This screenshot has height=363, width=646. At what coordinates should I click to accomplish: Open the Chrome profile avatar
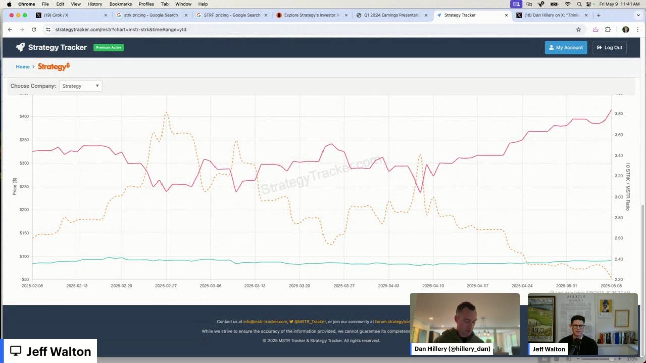click(626, 30)
